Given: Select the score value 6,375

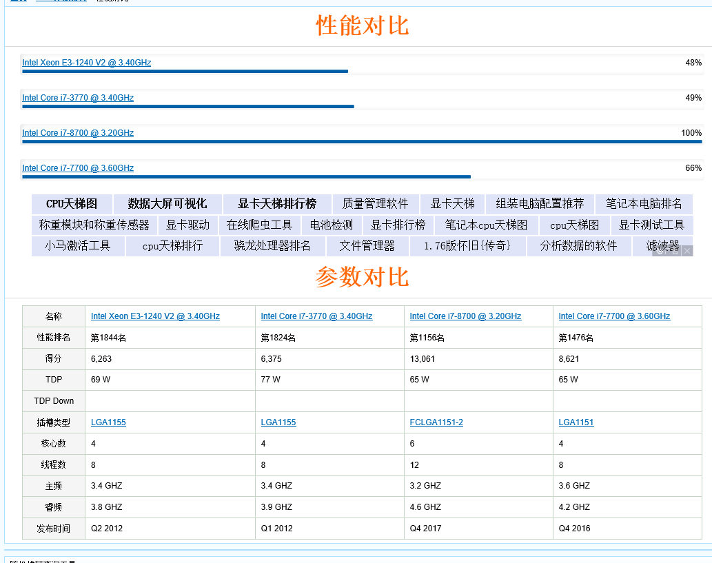Looking at the screenshot, I should (x=271, y=359).
